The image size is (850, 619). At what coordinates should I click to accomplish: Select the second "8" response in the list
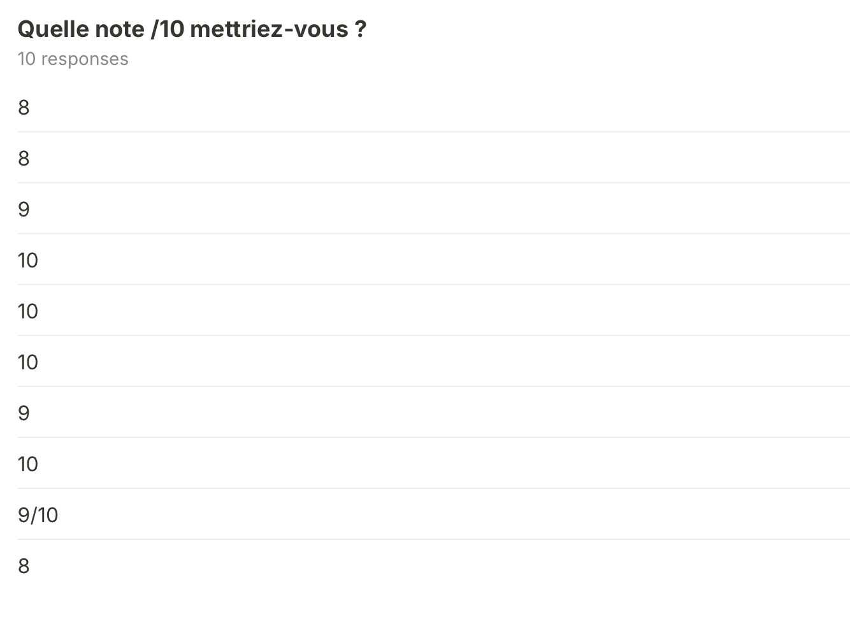[24, 159]
